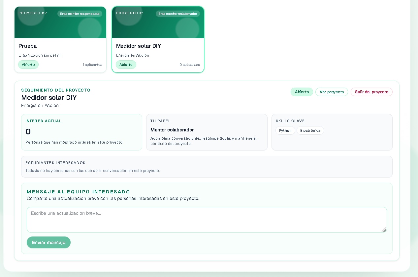418x277 pixels.
Task: Select the Medidor solar DIY project card title
Action: 139,46
